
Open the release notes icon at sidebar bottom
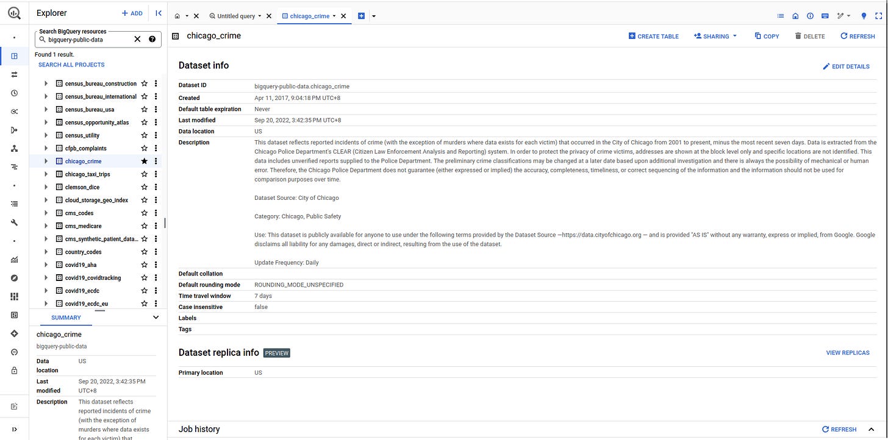(14, 406)
